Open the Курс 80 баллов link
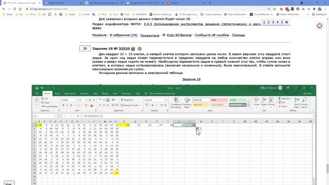This screenshot has width=329, height=185. point(179,35)
